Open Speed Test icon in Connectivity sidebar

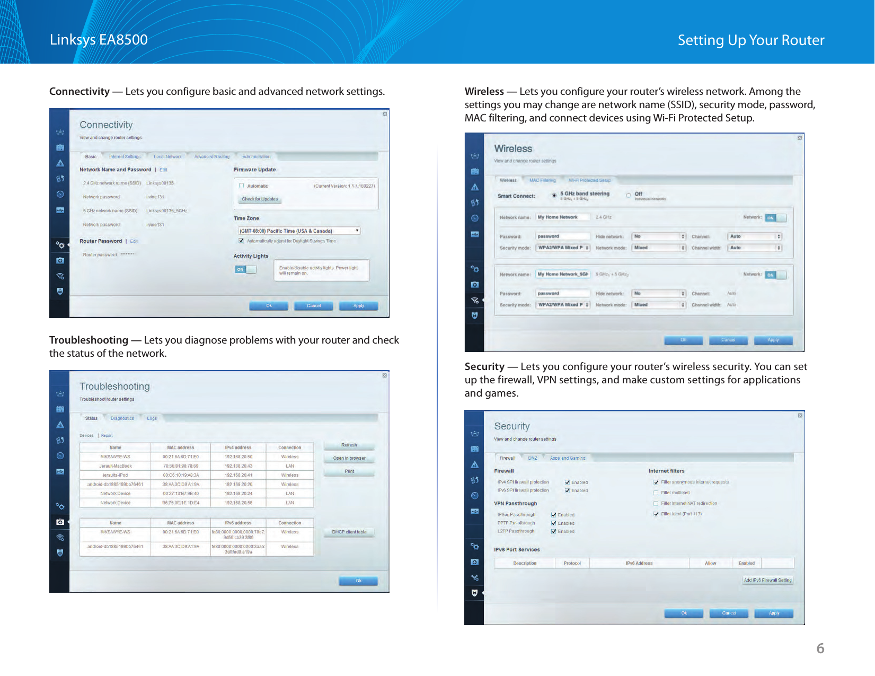(x=60, y=194)
